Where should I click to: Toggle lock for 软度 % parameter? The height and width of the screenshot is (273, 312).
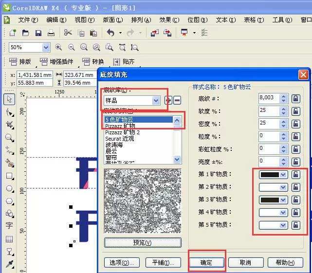pos(295,111)
